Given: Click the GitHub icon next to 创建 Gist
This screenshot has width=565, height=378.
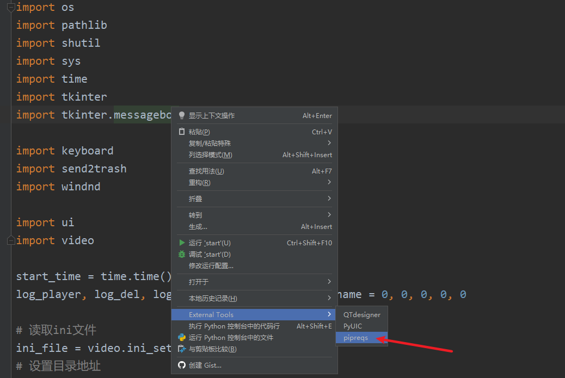Looking at the screenshot, I should click(x=181, y=365).
